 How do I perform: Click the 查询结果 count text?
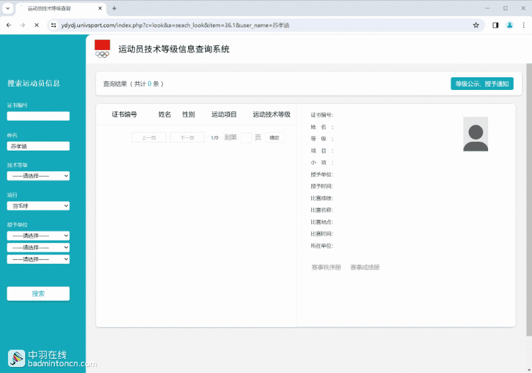133,83
